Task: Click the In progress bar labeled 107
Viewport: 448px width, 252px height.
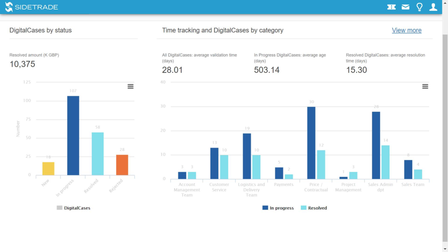Action: pos(73,135)
